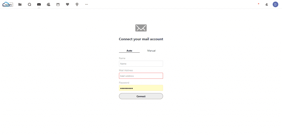282x135 pixels.
Task: Switch to the Auto tab
Action: pyautogui.click(x=129, y=51)
